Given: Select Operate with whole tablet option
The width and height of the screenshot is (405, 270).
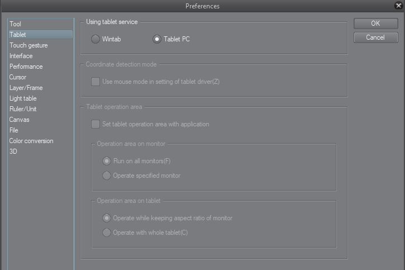Looking at the screenshot, I should (107, 233).
